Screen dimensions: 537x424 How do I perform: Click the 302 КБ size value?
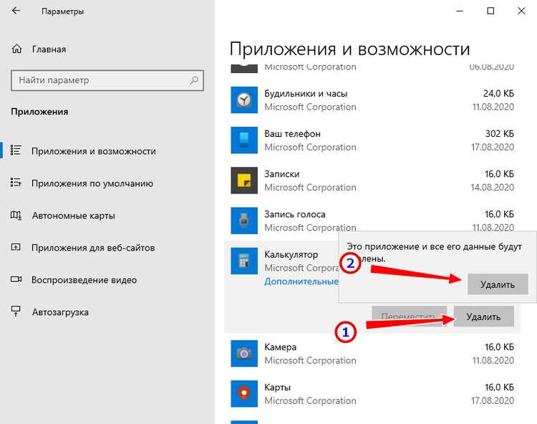click(499, 133)
